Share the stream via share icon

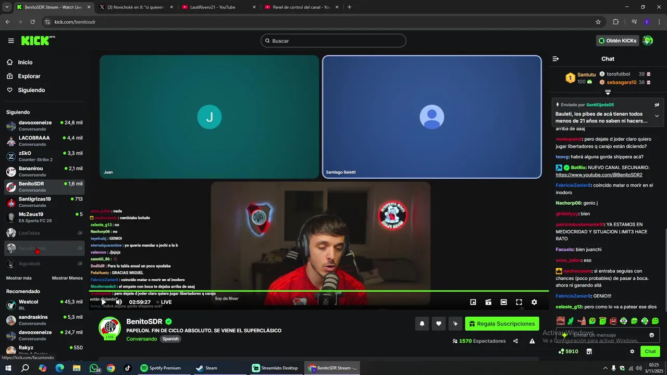(515, 341)
